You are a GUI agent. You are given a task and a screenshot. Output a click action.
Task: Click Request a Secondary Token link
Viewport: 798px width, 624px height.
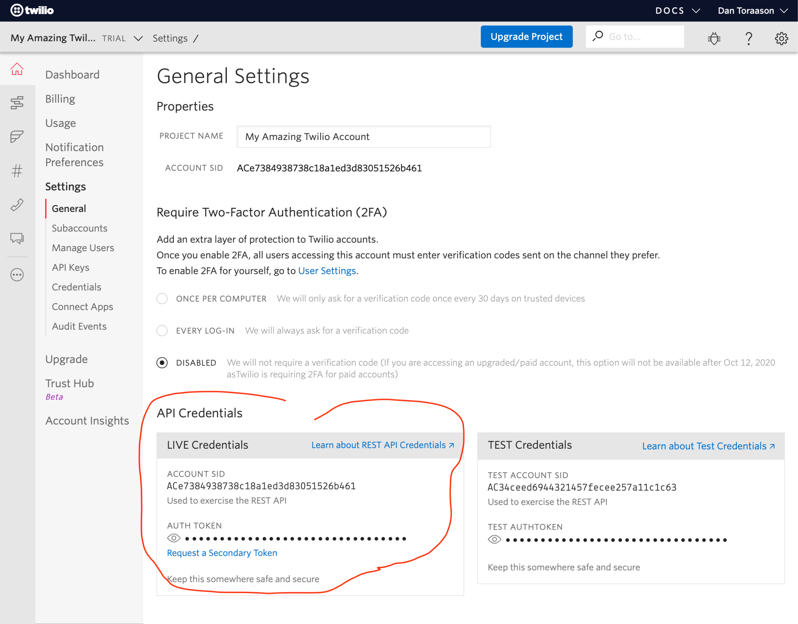222,553
